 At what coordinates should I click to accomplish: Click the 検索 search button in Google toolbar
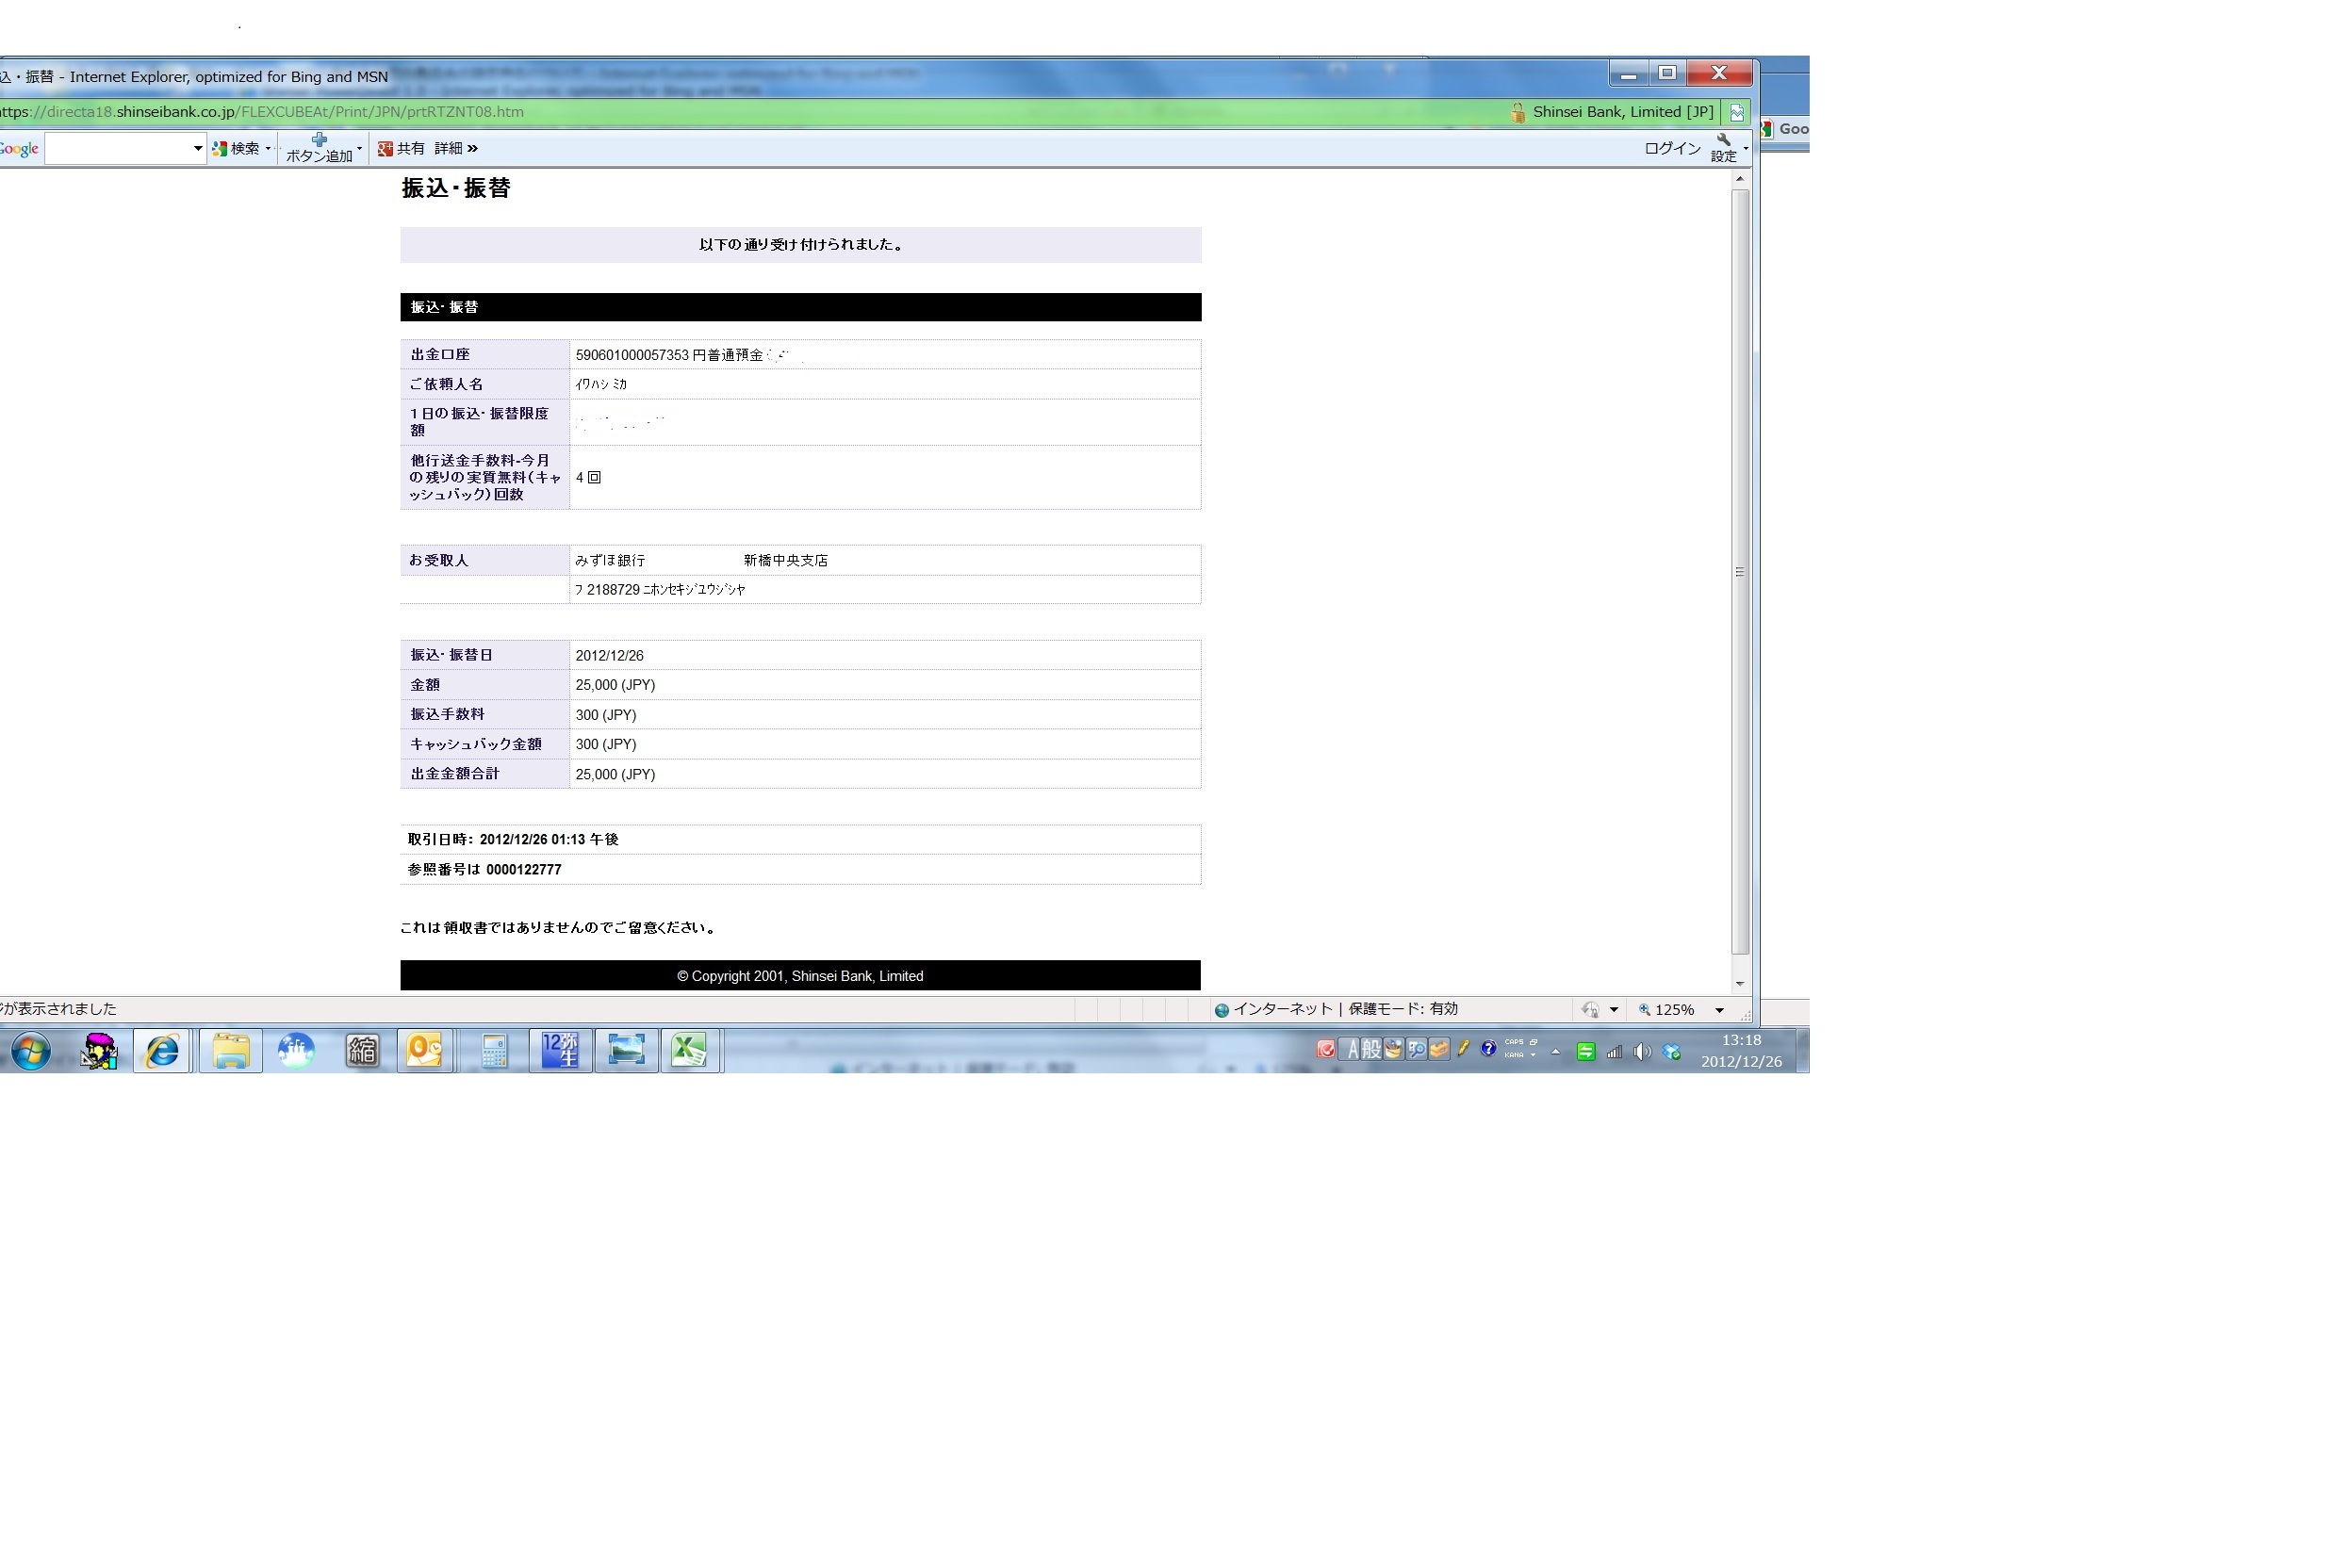click(238, 148)
